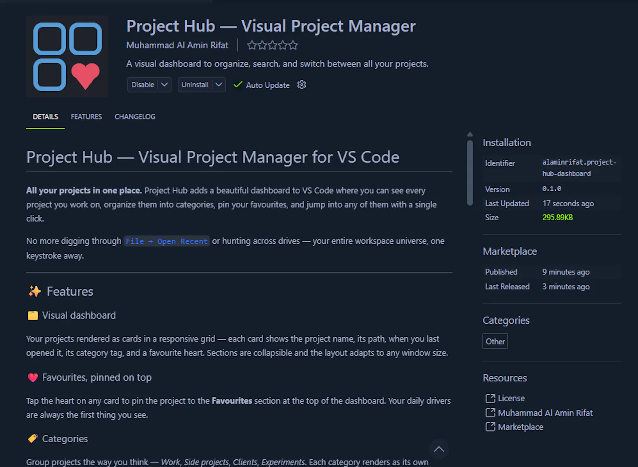Image resolution: width=638 pixels, height=467 pixels.
Task: Click the scrollbar up arrow
Action: [x=470, y=135]
